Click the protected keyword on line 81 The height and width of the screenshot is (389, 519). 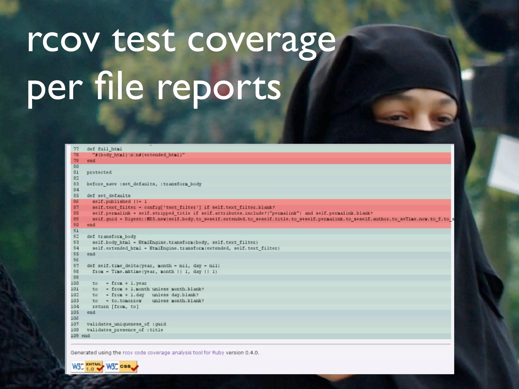point(99,172)
